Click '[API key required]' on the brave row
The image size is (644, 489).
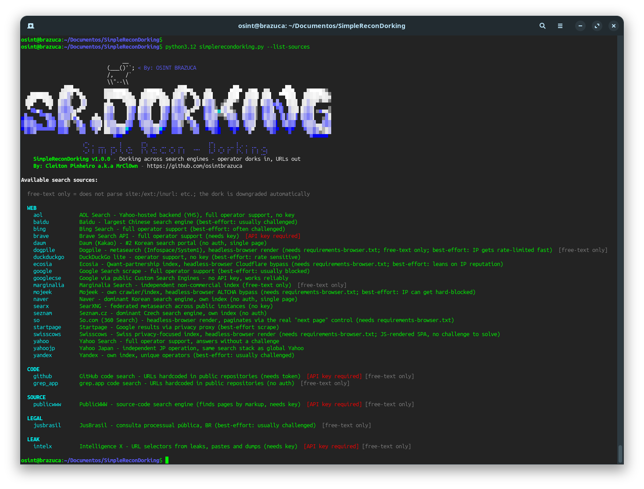(273, 236)
